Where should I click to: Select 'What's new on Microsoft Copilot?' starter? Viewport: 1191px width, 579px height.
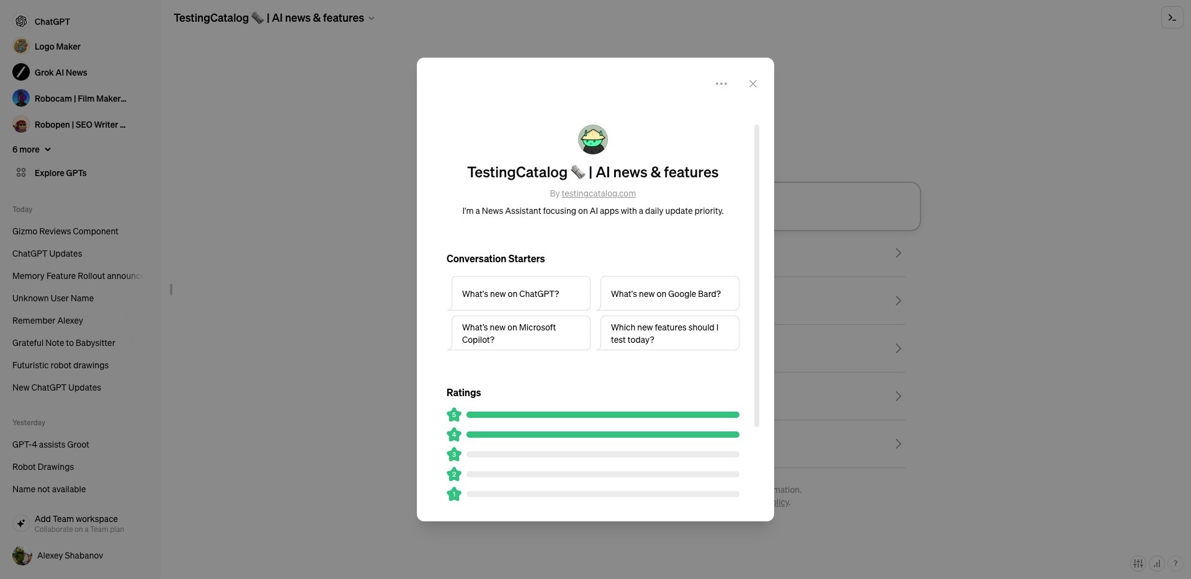point(521,333)
